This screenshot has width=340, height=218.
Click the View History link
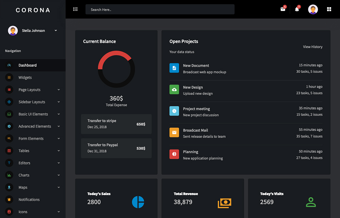[x=312, y=47]
